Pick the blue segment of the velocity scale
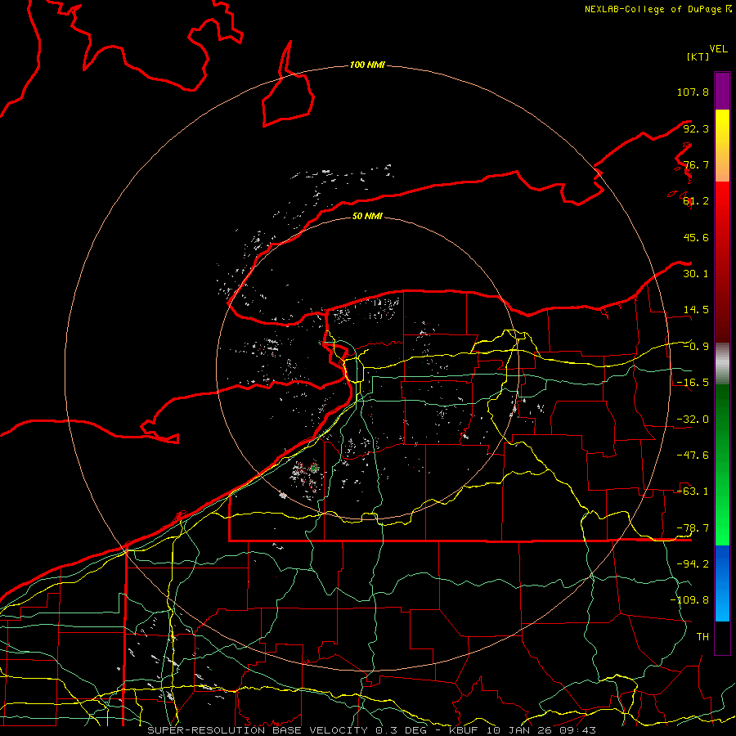Image resolution: width=736 pixels, height=736 pixels. tap(722, 583)
